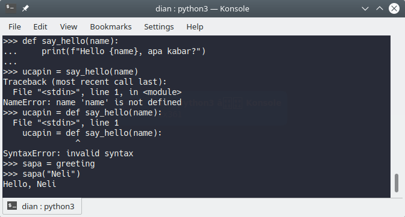Open the Konsole window menu icon
Screen dimensions: 405x217
click(x=11, y=8)
